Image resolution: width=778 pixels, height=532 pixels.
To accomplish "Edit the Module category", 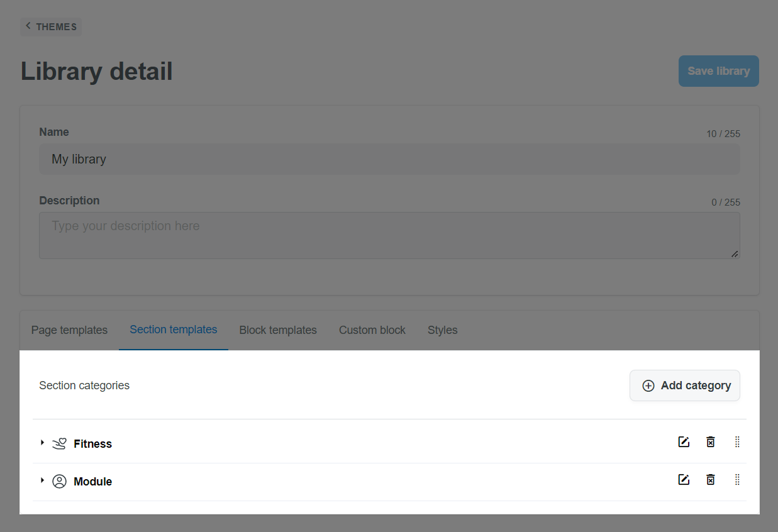I will coord(684,480).
